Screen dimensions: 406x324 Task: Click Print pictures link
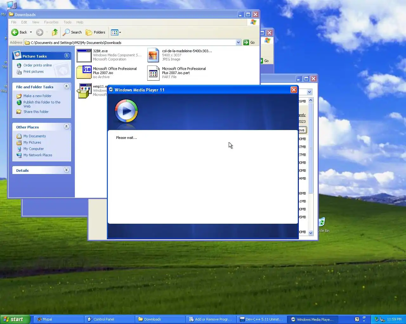[x=33, y=72]
